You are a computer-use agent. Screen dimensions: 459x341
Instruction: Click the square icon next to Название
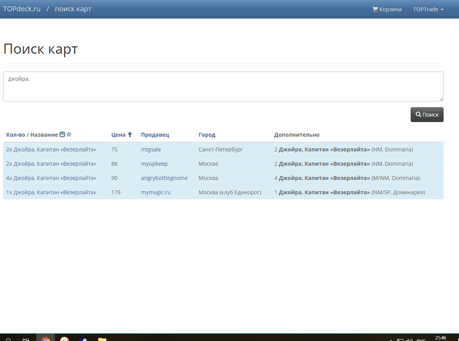tap(62, 134)
